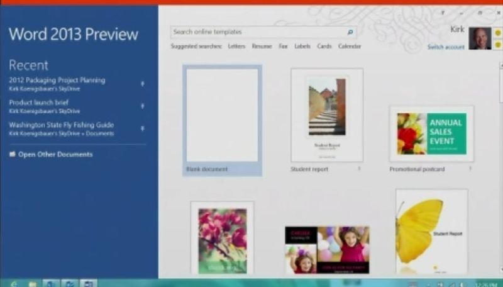Search suggested category Resume
The height and width of the screenshot is (287, 503).
[x=262, y=46]
